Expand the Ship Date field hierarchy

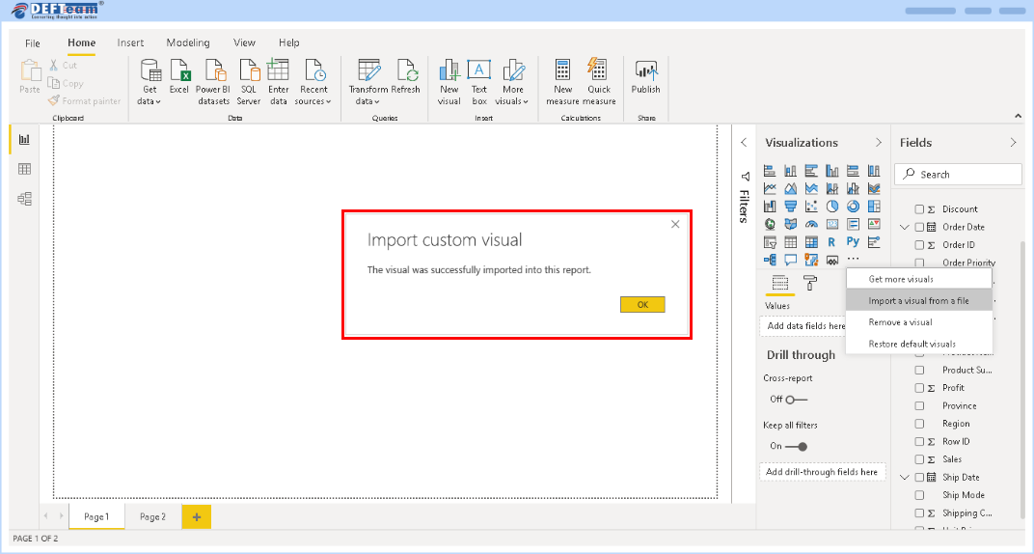905,477
